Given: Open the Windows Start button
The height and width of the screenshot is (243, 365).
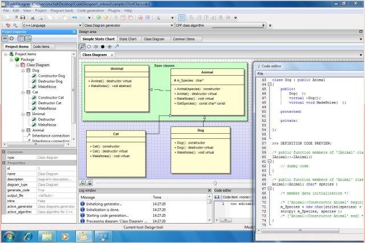Looking at the screenshot, I should [x=10, y=236].
